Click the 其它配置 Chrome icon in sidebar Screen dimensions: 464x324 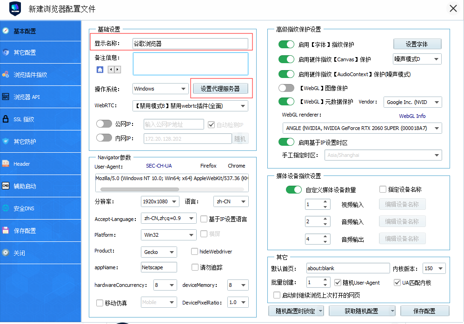pyautogui.click(x=6, y=52)
